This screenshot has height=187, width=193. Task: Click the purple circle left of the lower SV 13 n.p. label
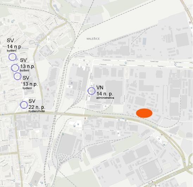[18, 76]
